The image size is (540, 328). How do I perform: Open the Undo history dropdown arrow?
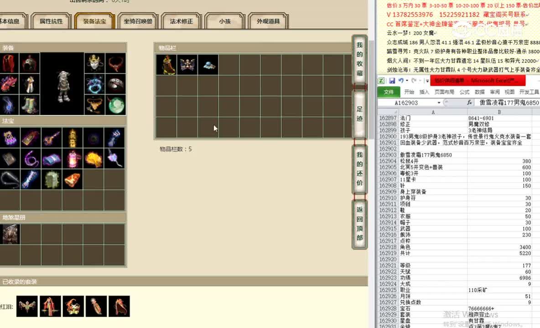pyautogui.click(x=407, y=81)
